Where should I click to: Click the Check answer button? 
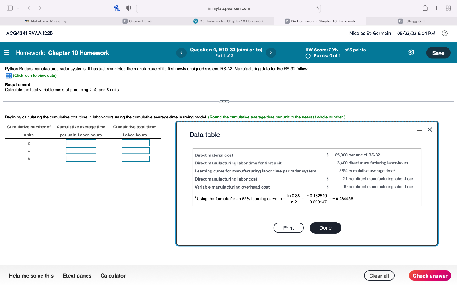pyautogui.click(x=430, y=275)
